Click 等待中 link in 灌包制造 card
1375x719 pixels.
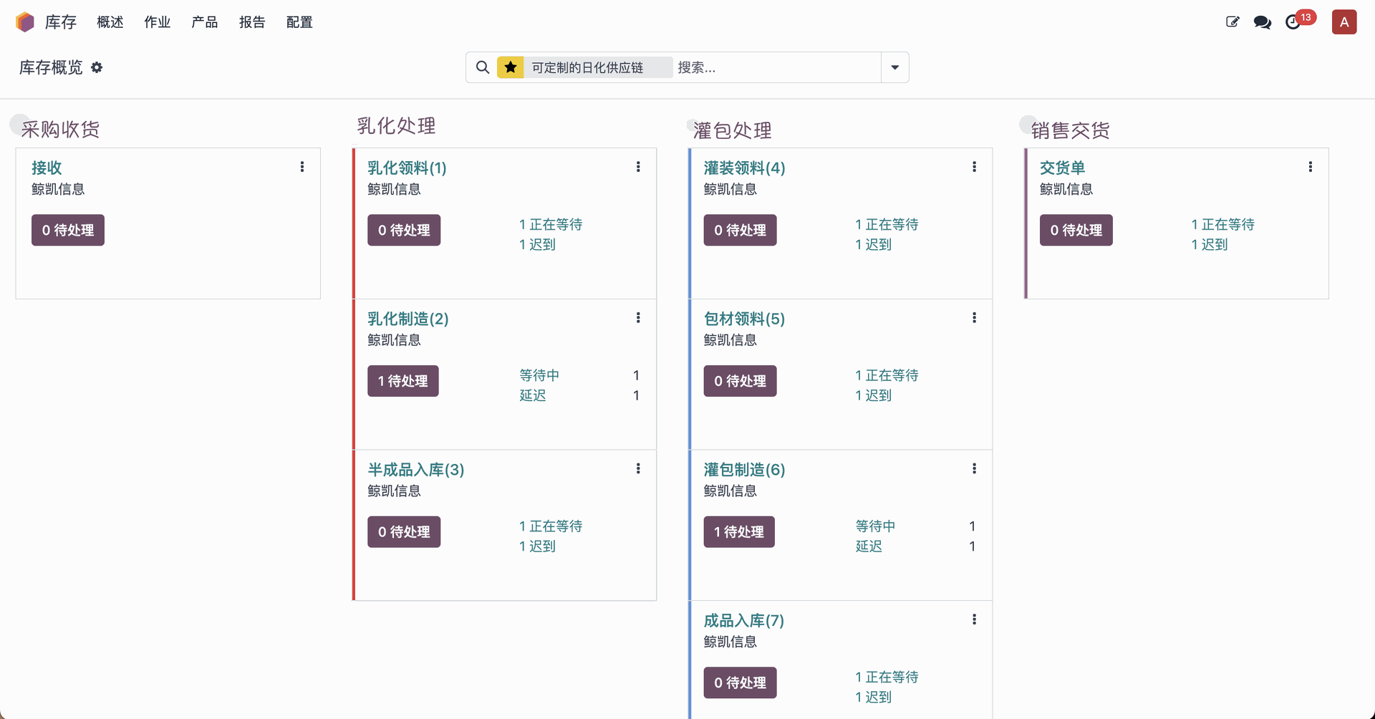tap(875, 526)
